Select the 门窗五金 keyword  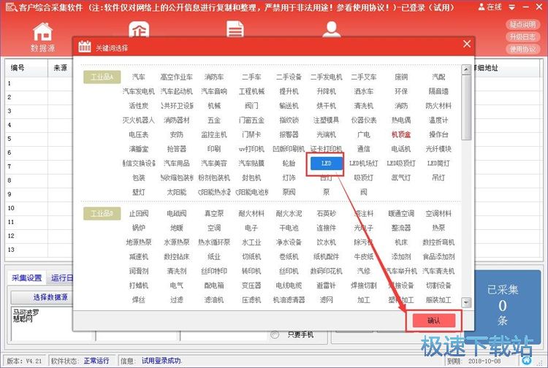251,120
